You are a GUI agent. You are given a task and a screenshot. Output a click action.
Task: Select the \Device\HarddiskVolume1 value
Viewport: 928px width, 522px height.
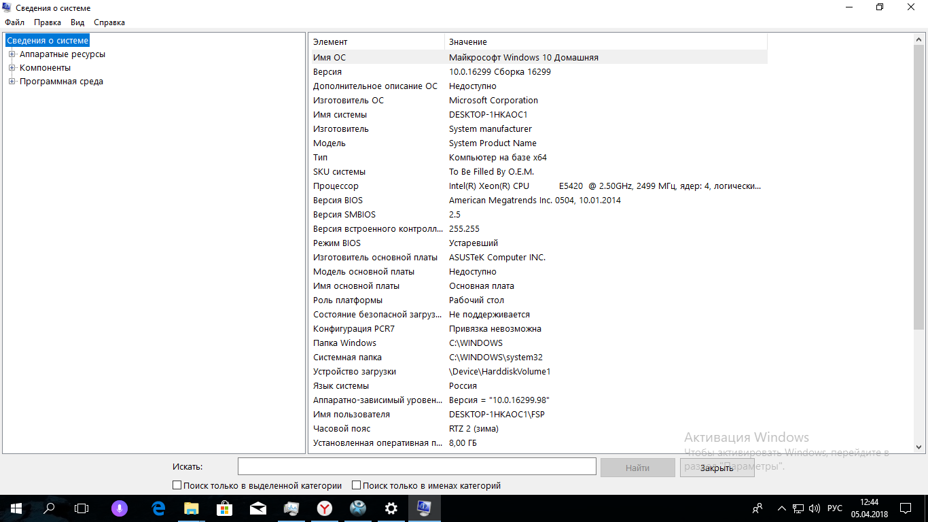click(500, 372)
